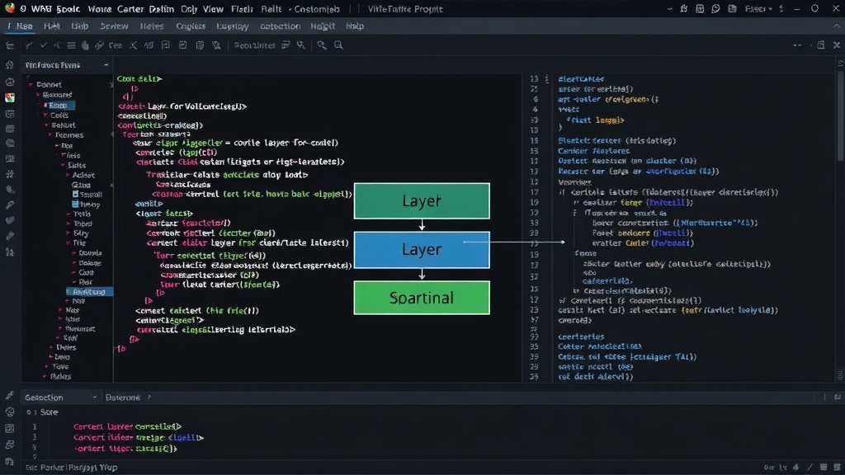Viewport: 845px width, 475px height.
Task: Click the checkmark icon in the toolbar
Action: coord(44,45)
